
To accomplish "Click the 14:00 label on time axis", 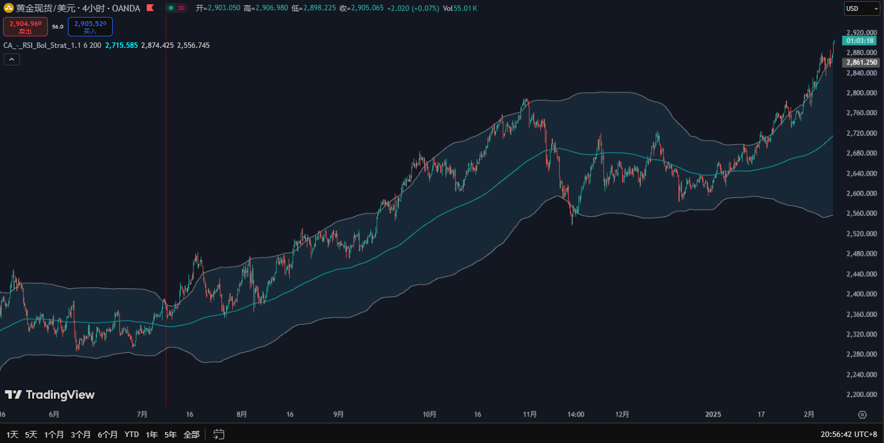I will click(x=575, y=415).
